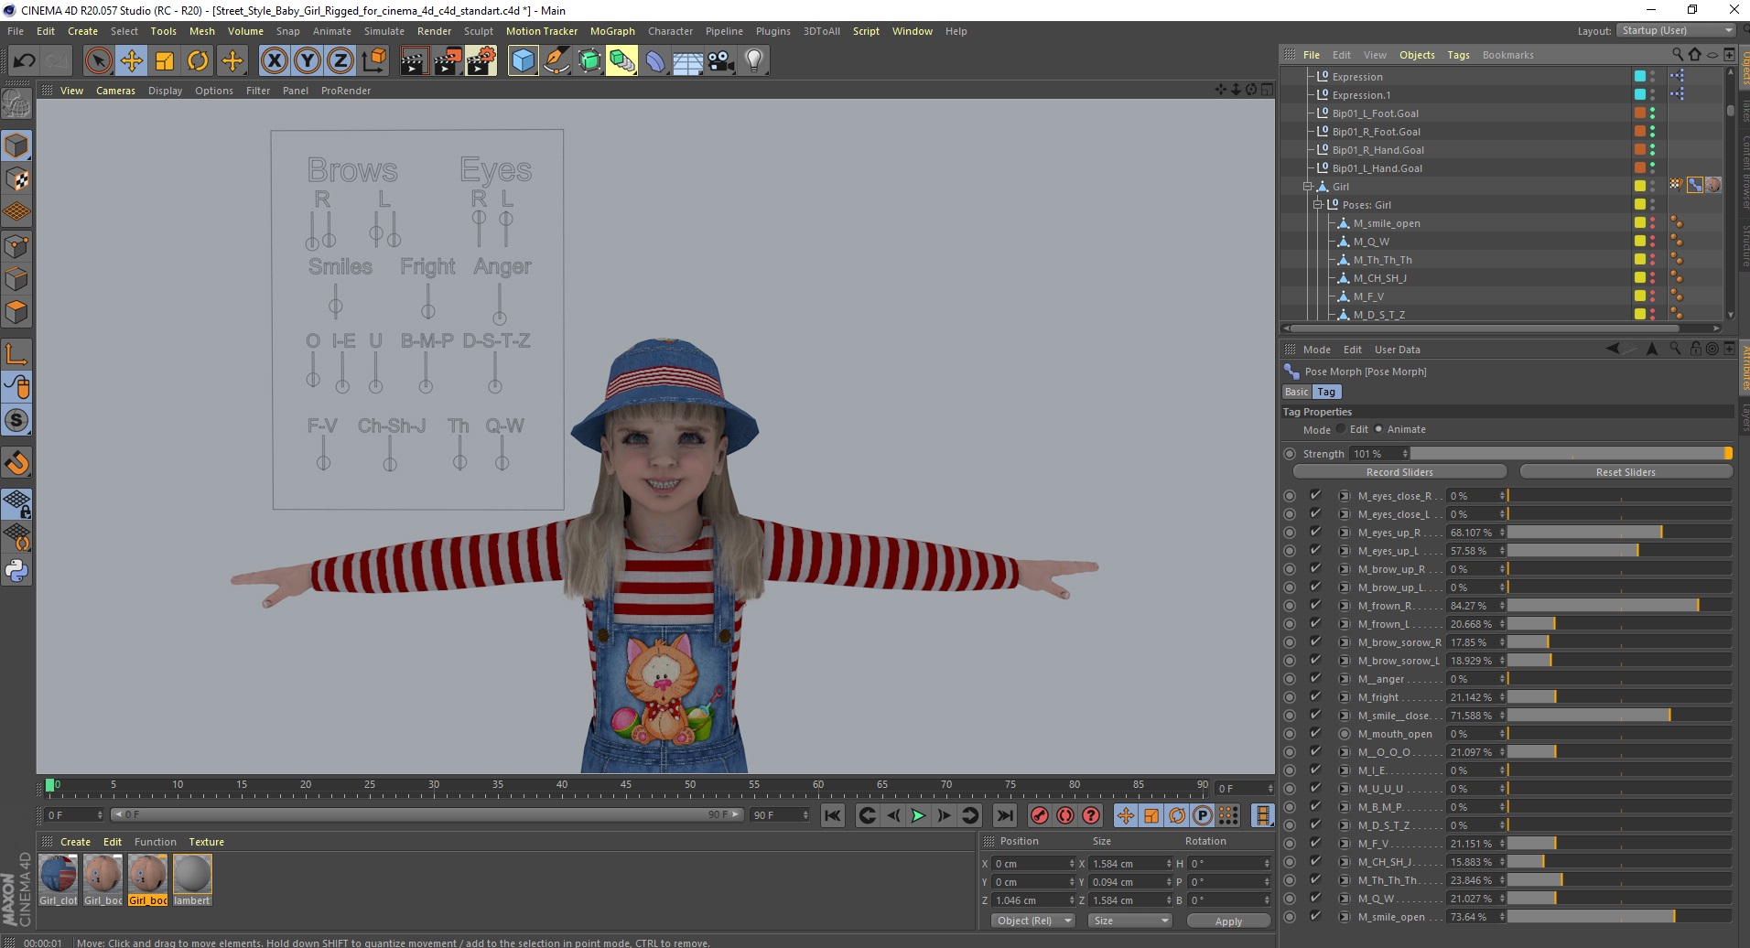Go to end of animation

1005,815
